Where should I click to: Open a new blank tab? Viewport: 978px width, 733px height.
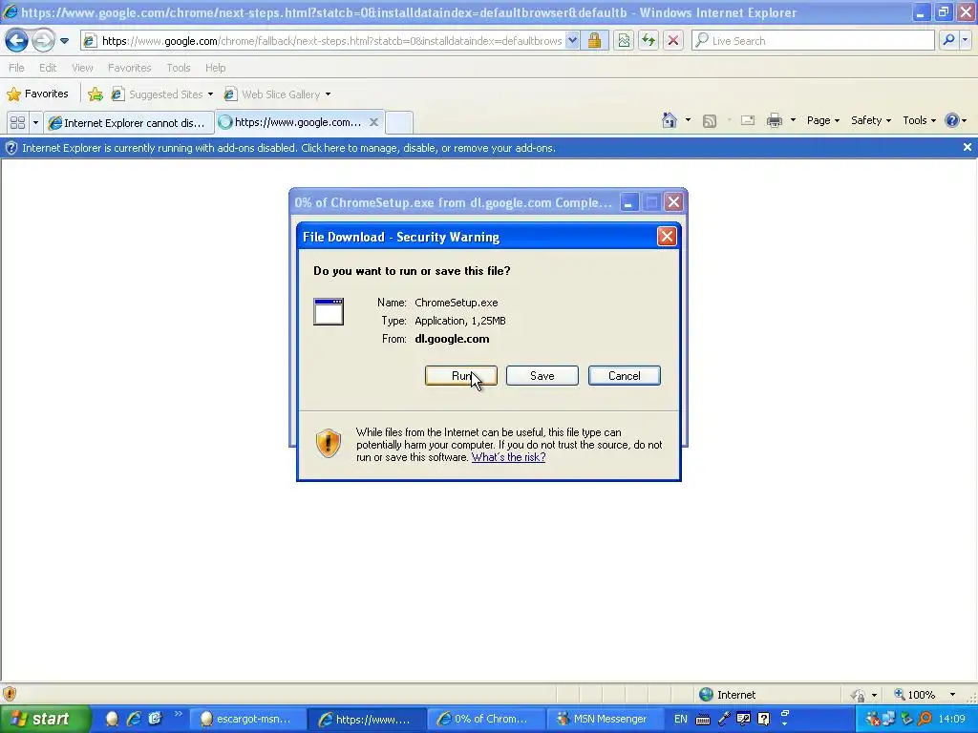tap(398, 122)
